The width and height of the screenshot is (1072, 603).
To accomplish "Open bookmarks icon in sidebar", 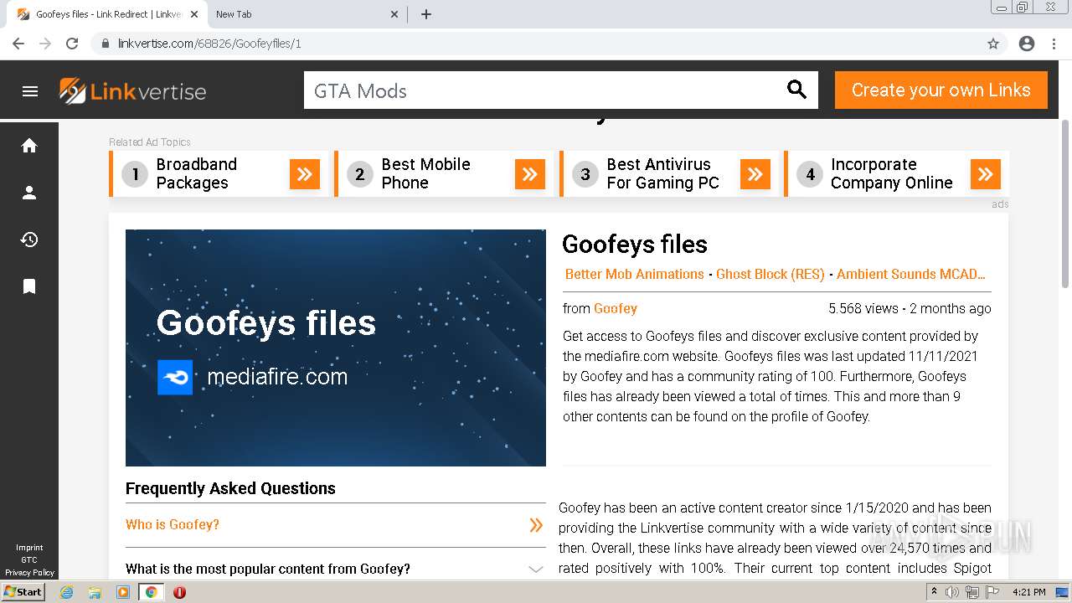I will pos(29,286).
